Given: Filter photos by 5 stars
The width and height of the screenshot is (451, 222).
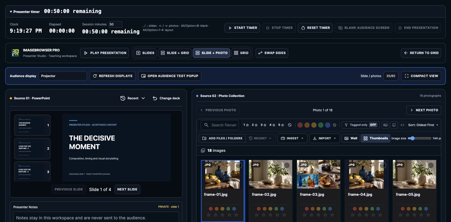Looking at the screenshot, I should tap(281, 125).
